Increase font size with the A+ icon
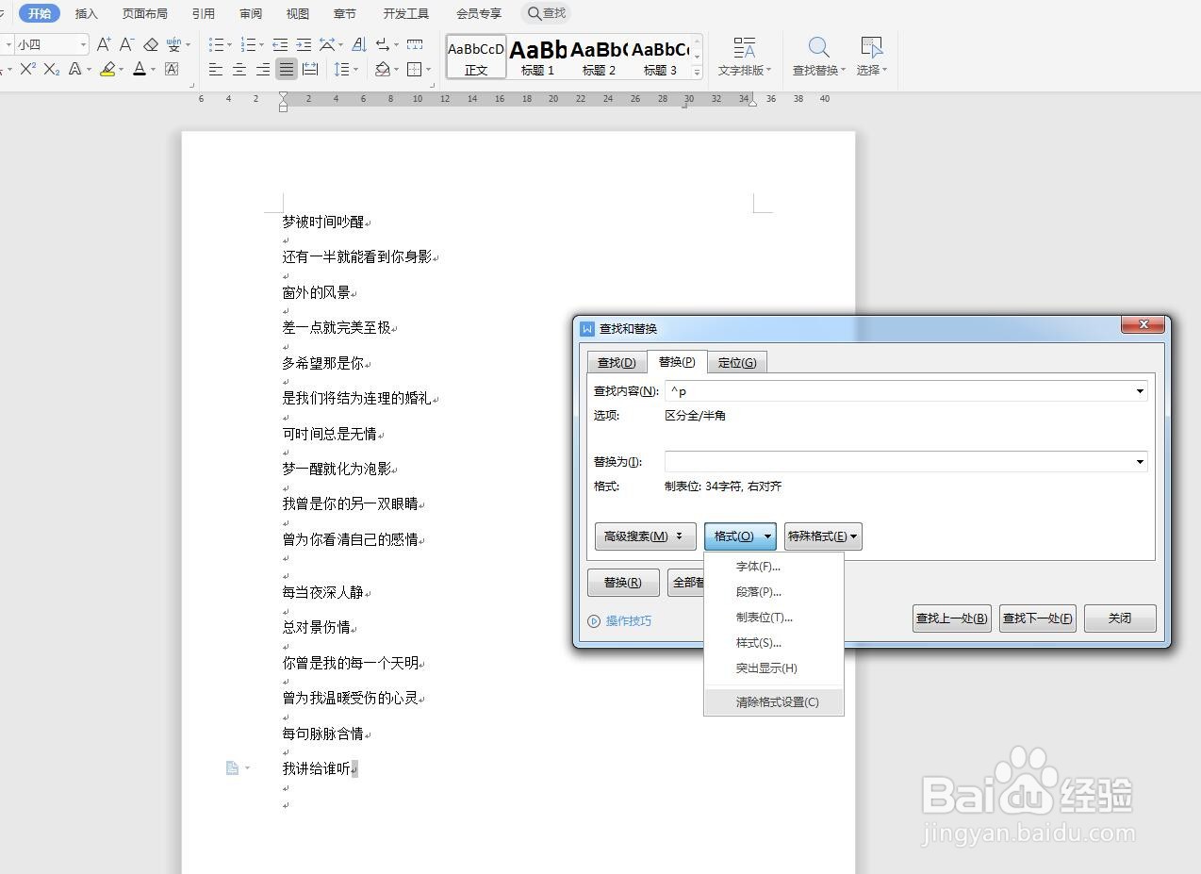Image resolution: width=1201 pixels, height=874 pixels. [x=104, y=45]
